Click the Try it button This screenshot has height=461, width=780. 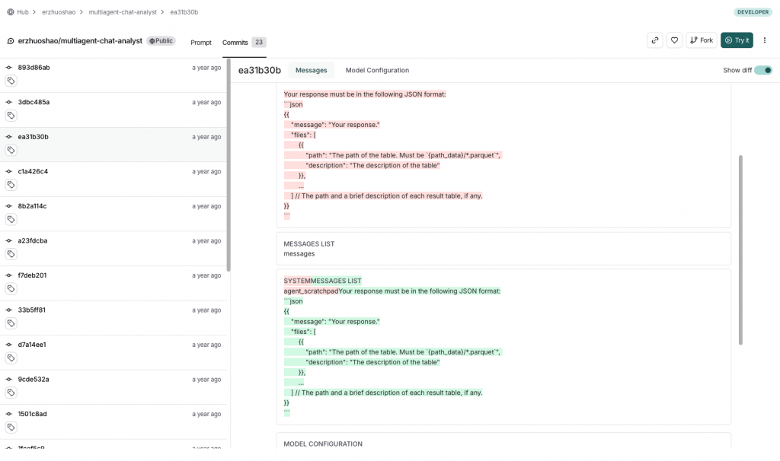tap(737, 40)
